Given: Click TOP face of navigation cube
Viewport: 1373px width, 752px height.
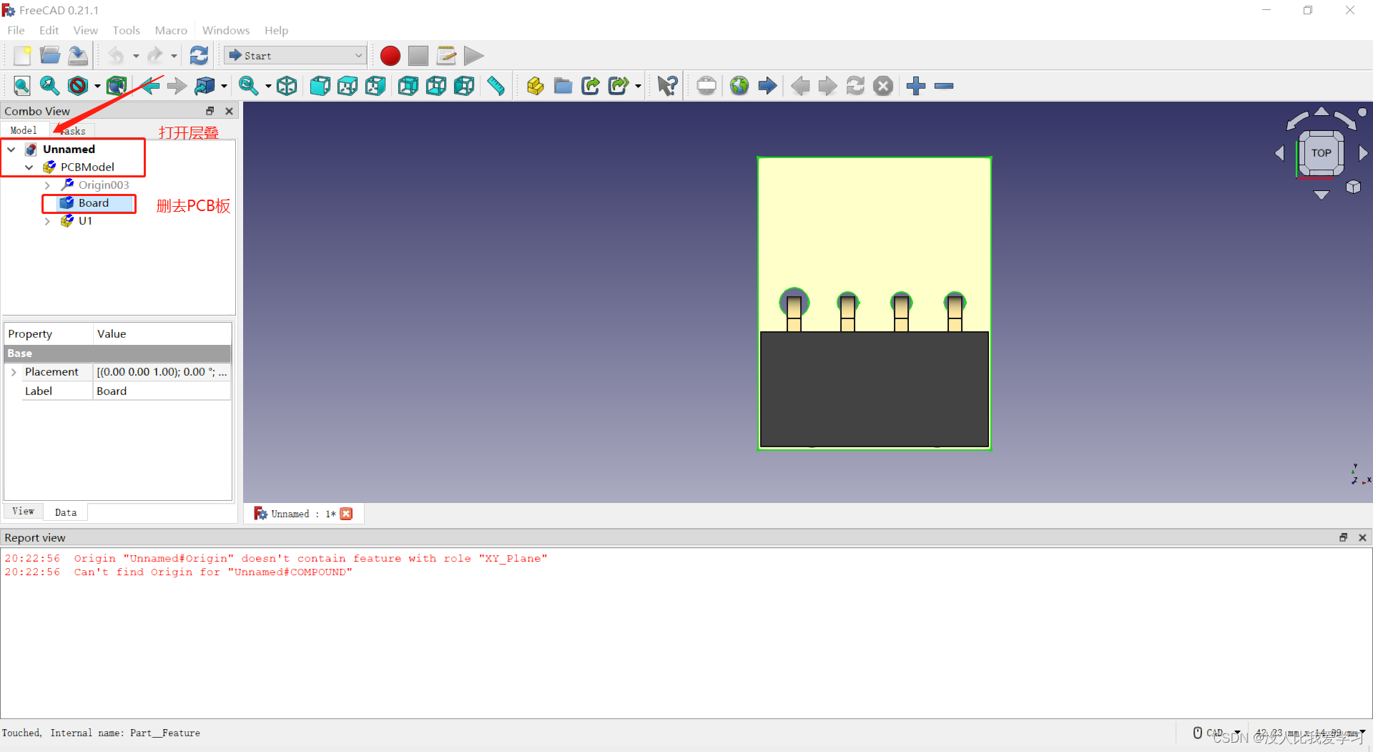Looking at the screenshot, I should tap(1321, 153).
